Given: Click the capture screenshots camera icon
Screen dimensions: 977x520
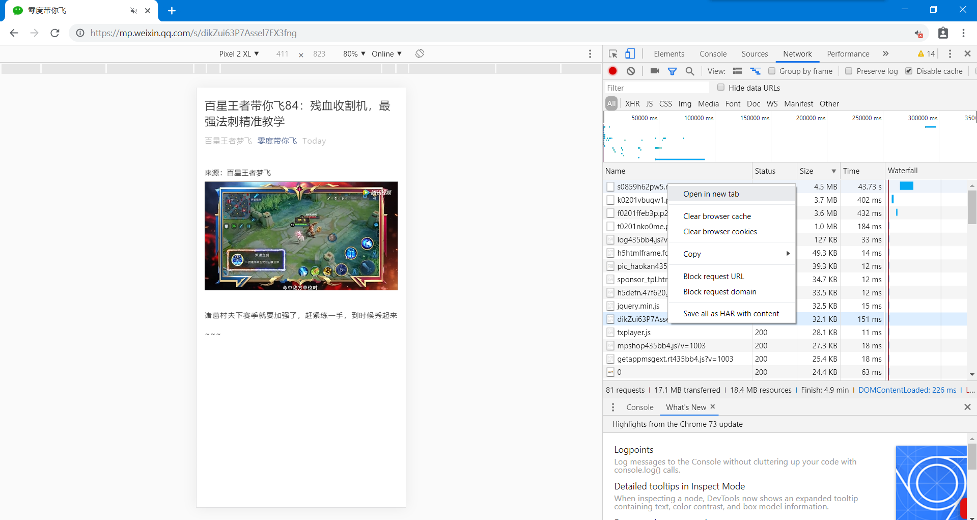Looking at the screenshot, I should click(655, 71).
